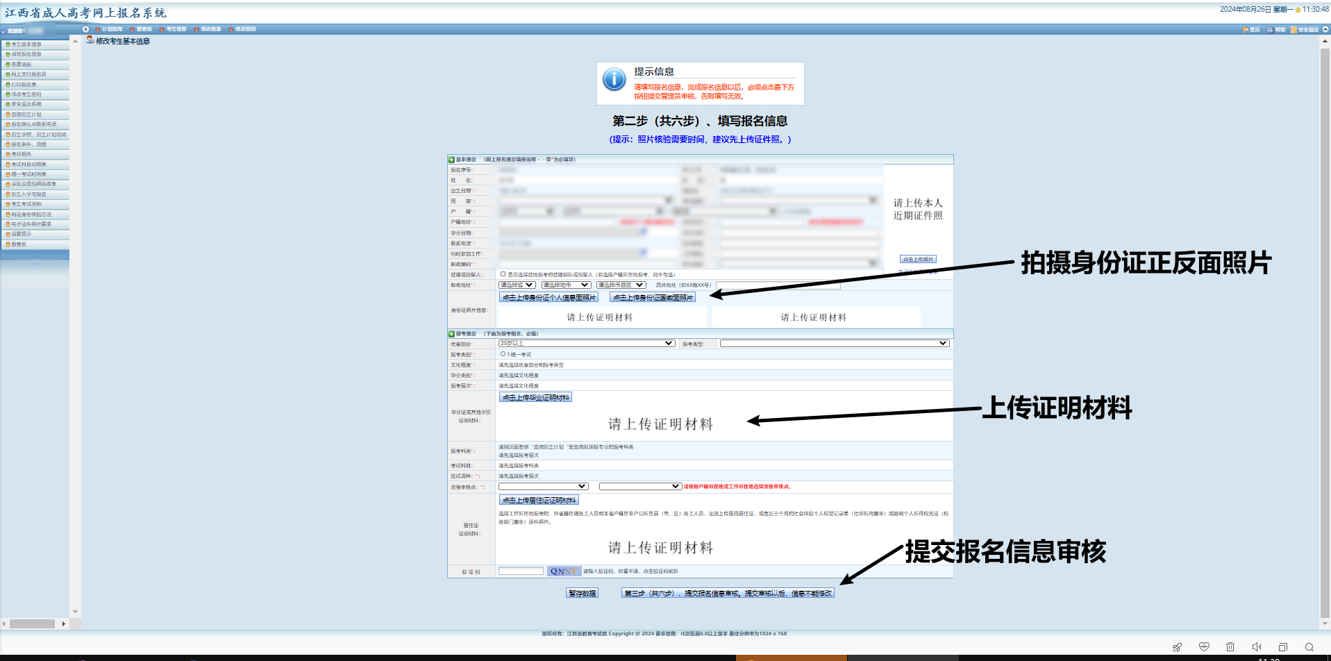Open the 请选择地市 city dropdown
1331x661 pixels.
tap(566, 285)
